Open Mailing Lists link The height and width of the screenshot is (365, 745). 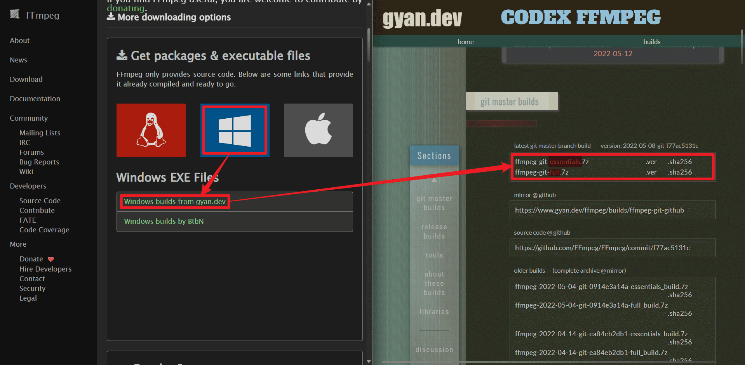[40, 133]
